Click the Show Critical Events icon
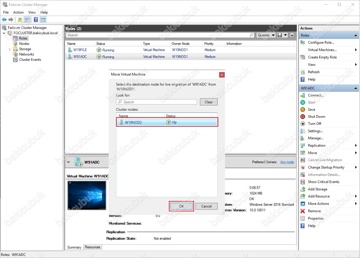 point(303,182)
